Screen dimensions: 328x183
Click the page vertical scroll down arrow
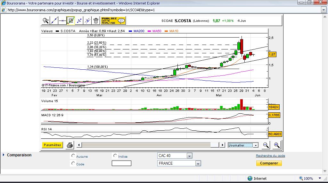pos(325,171)
